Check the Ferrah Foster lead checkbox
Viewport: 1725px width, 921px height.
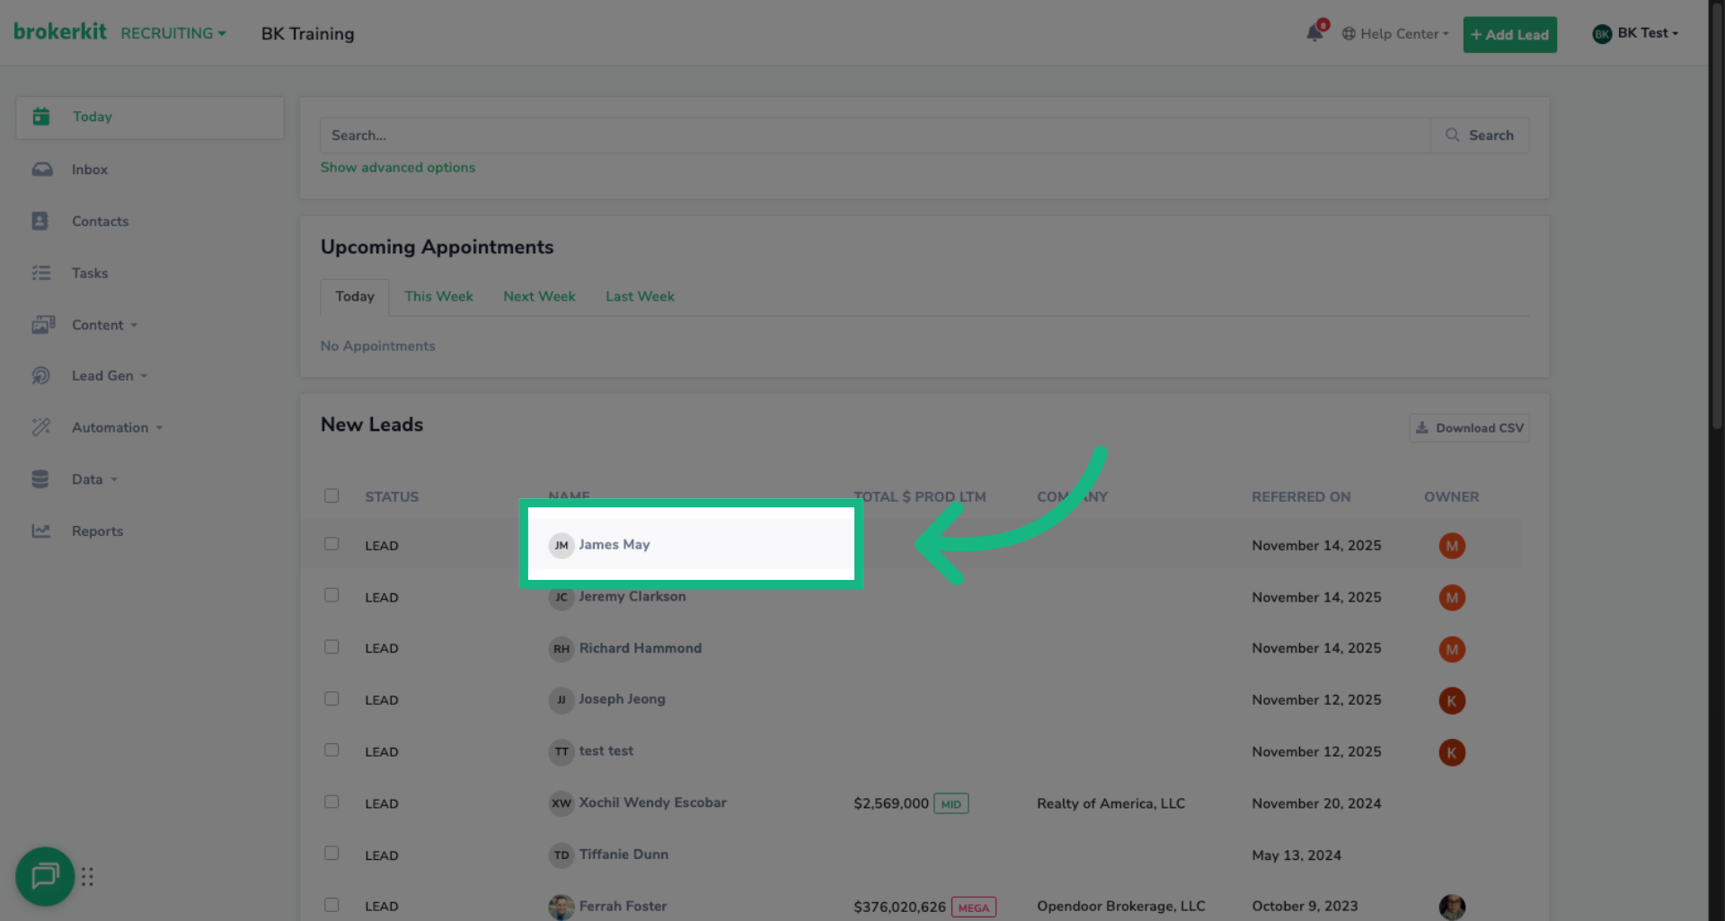click(332, 905)
